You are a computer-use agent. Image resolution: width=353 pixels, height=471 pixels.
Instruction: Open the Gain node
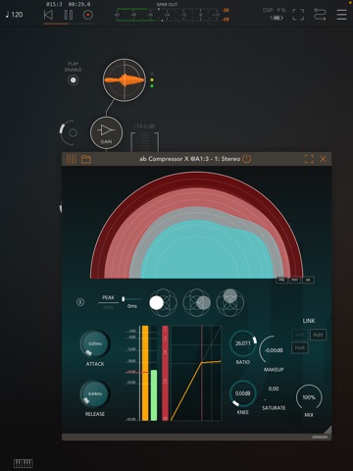pyautogui.click(x=106, y=132)
